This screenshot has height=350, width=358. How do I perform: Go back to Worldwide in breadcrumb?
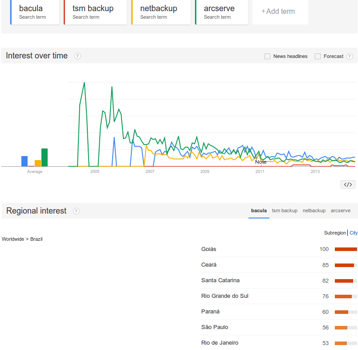13,239
